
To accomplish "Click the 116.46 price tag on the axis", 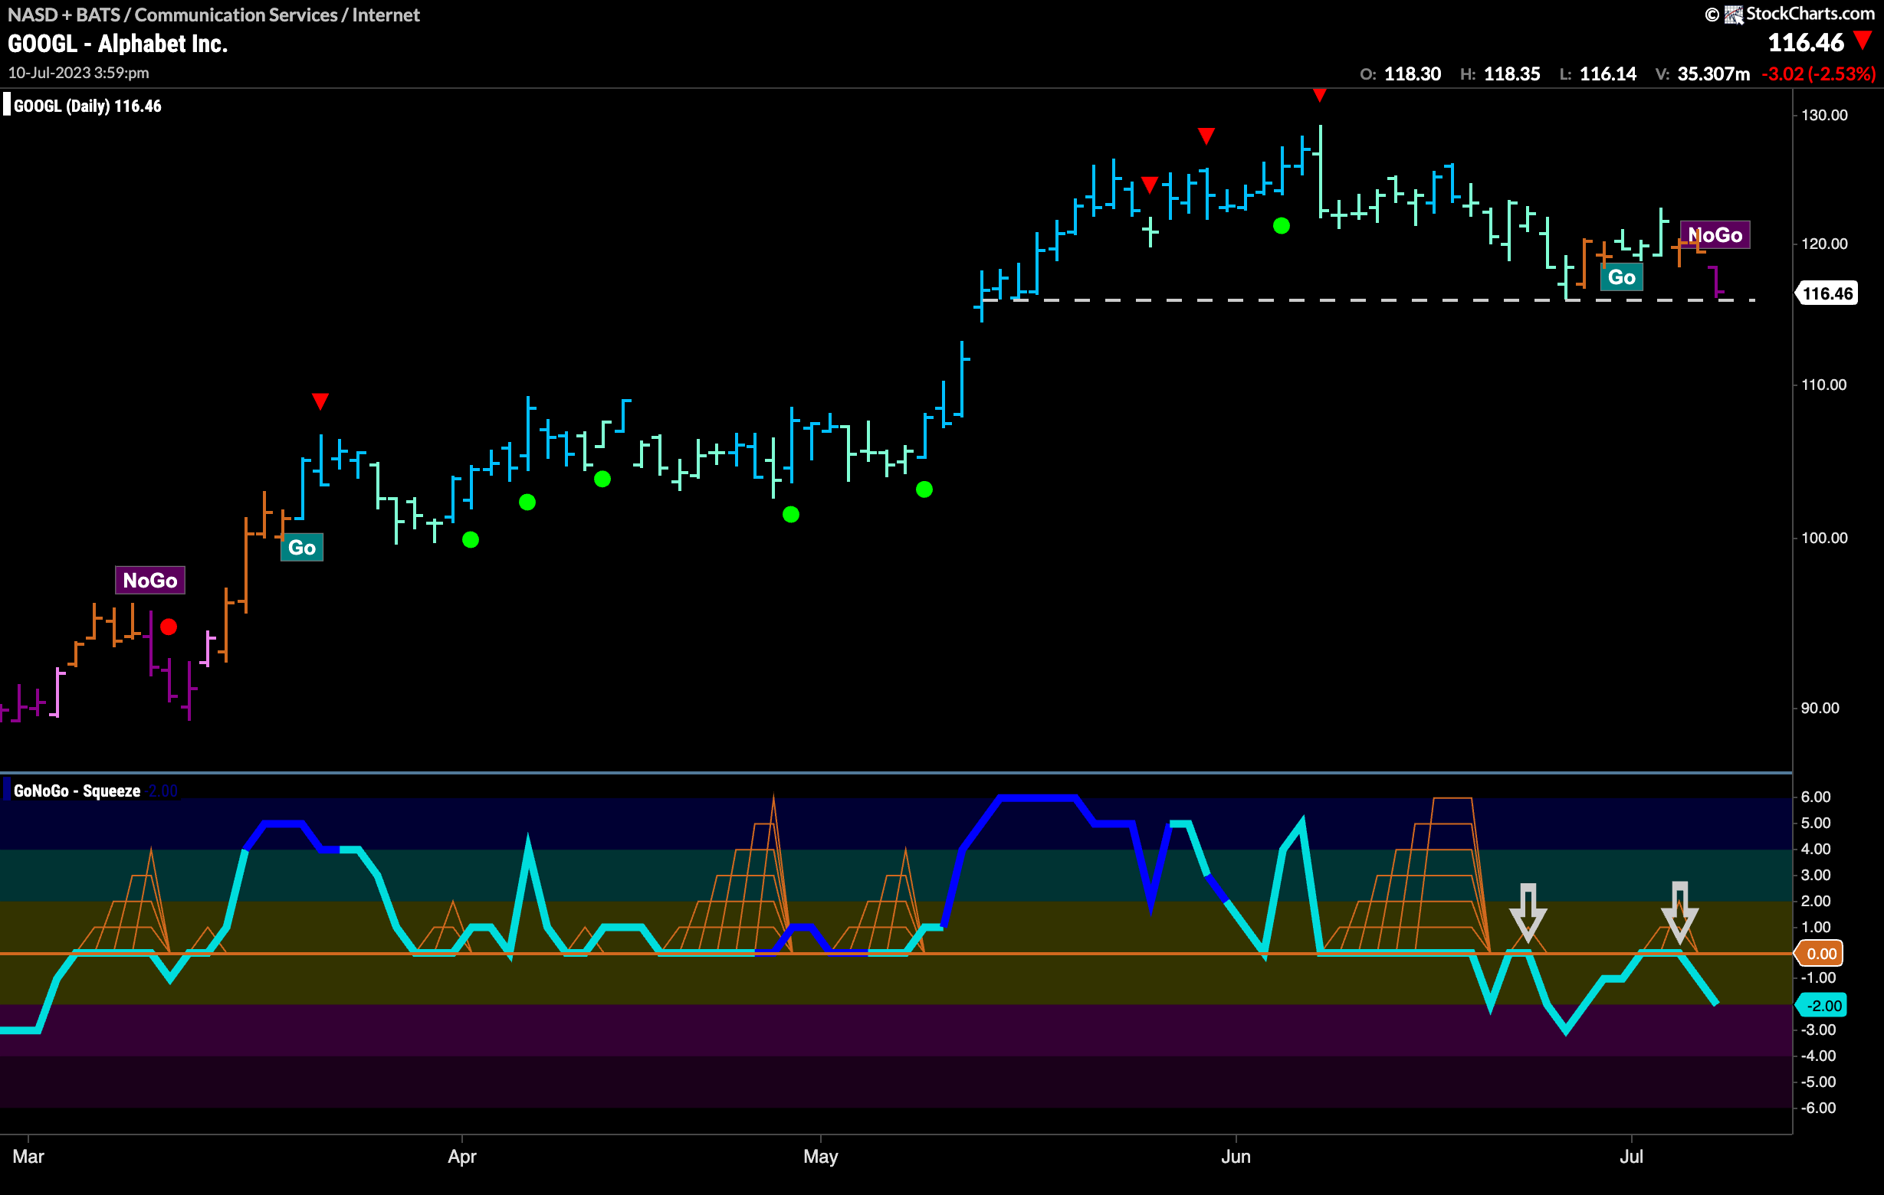I will click(x=1827, y=294).
